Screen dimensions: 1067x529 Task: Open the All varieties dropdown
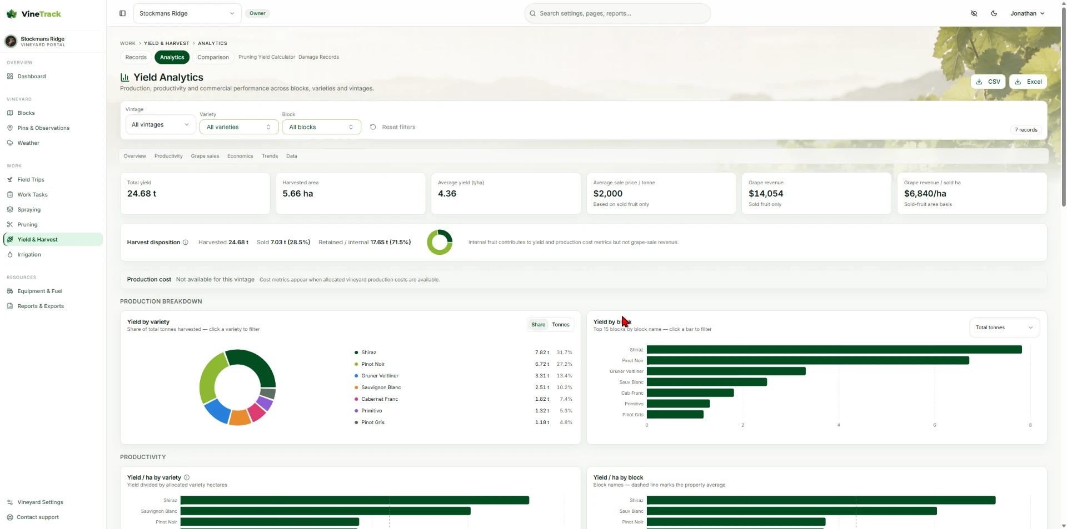coord(239,127)
